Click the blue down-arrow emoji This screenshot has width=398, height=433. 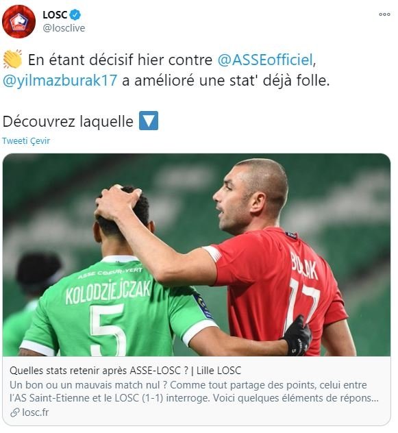tap(149, 121)
